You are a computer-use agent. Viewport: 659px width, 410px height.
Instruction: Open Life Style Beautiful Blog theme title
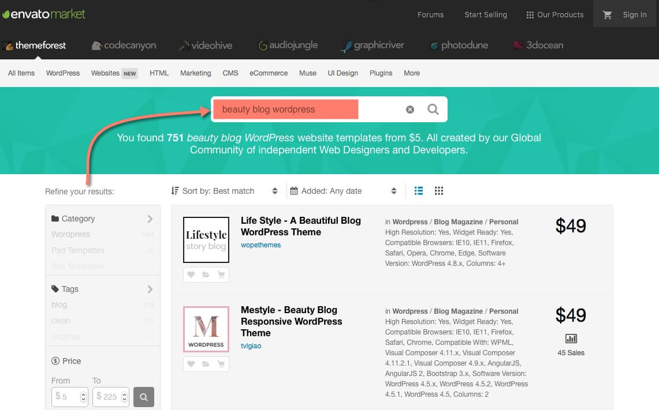[300, 226]
